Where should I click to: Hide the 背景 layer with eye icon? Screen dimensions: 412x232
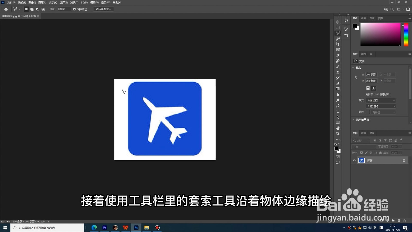pyautogui.click(x=354, y=160)
